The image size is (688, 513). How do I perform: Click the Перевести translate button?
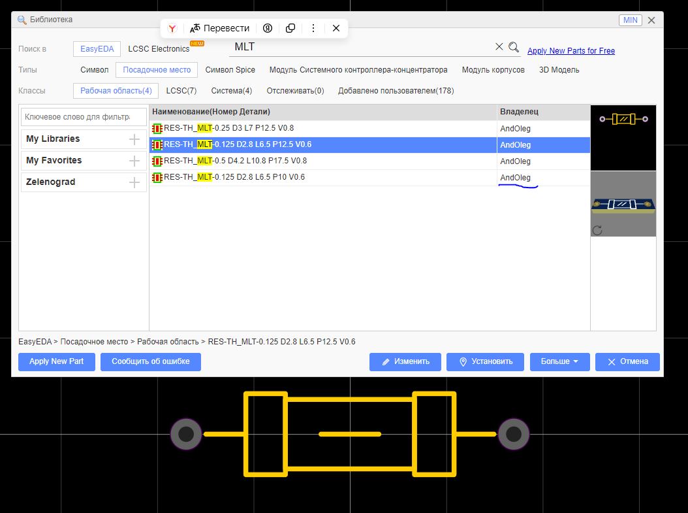tap(219, 29)
